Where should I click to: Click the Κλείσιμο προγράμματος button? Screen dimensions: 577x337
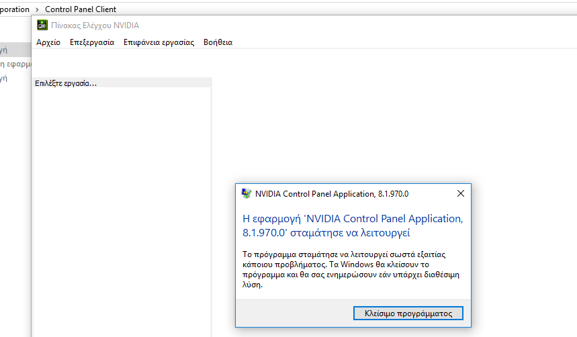[408, 314]
